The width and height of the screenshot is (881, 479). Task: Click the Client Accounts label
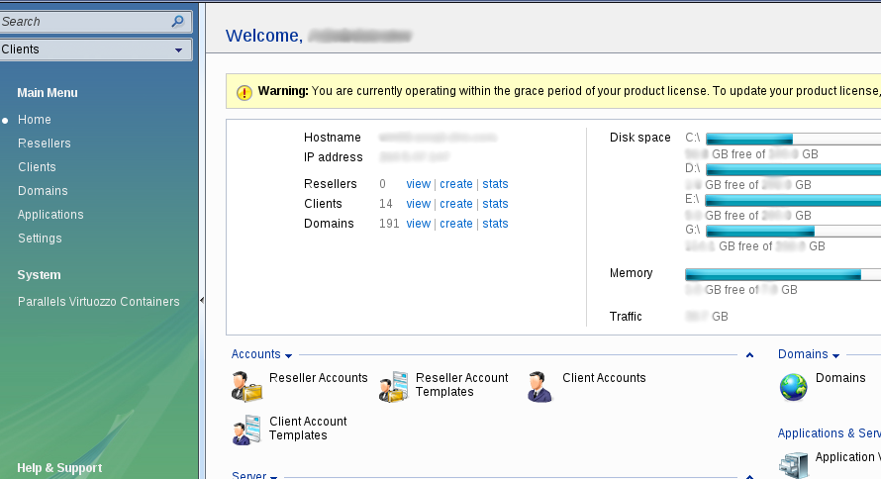tap(604, 378)
